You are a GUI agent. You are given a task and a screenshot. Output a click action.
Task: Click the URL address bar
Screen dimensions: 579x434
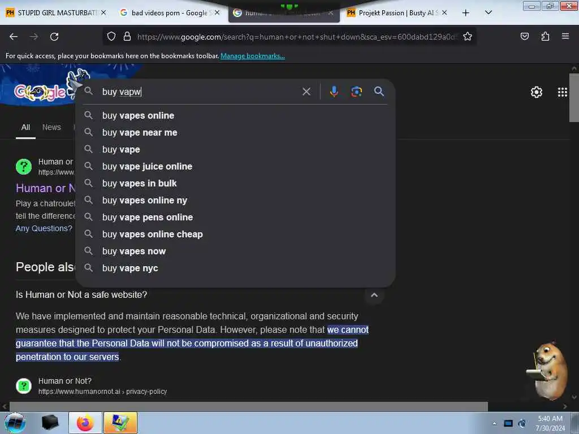coord(297,37)
